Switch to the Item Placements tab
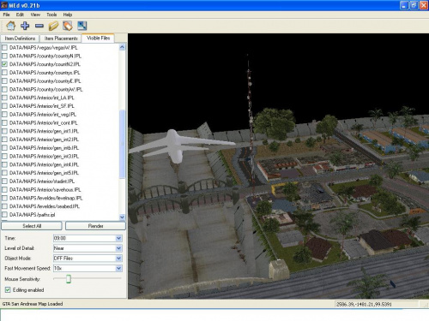This screenshot has width=429, height=321. click(x=61, y=39)
